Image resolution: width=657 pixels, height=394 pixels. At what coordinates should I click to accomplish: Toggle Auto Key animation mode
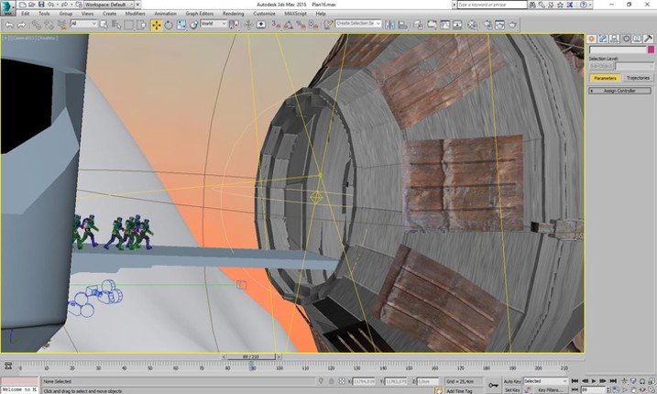pyautogui.click(x=511, y=381)
